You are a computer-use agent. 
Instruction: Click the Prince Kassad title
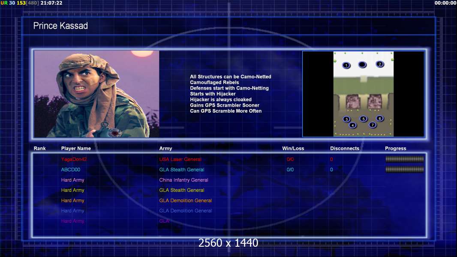60,26
